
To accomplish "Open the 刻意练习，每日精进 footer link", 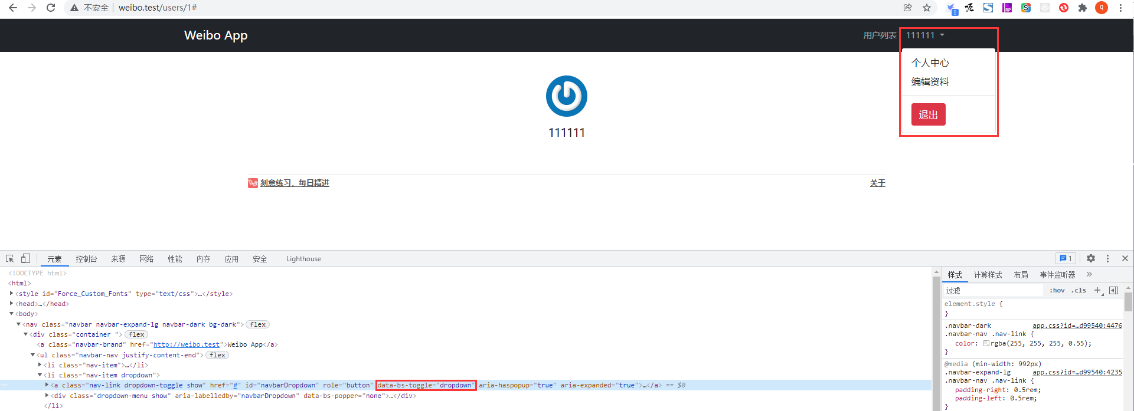I will [x=295, y=183].
